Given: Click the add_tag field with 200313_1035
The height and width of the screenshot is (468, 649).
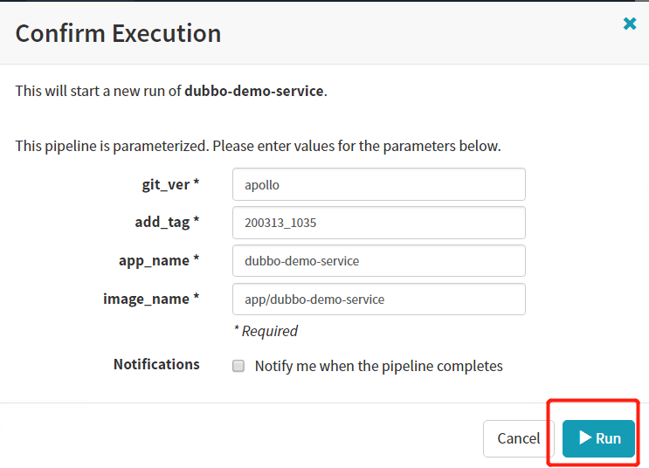Looking at the screenshot, I should point(378,223).
